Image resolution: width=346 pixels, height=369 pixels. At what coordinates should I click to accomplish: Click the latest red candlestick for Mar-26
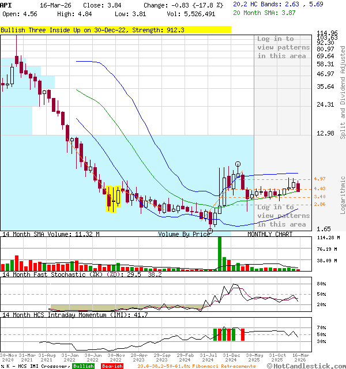[298, 187]
